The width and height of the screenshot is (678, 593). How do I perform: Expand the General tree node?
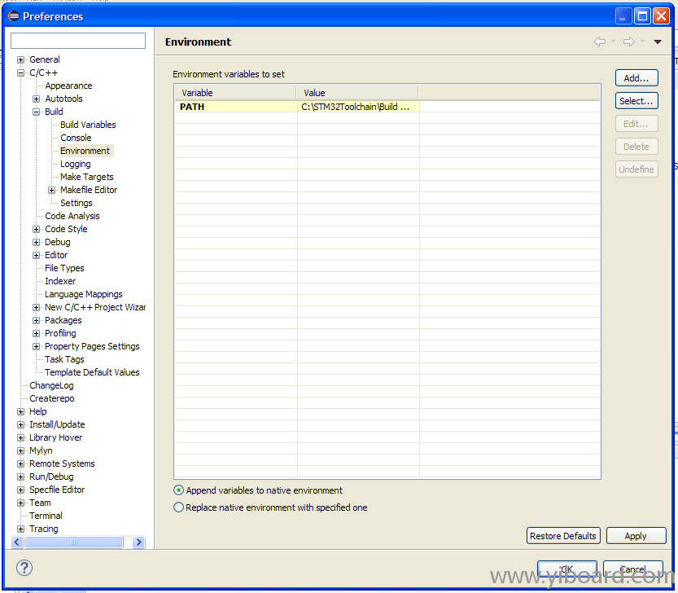tap(21, 59)
